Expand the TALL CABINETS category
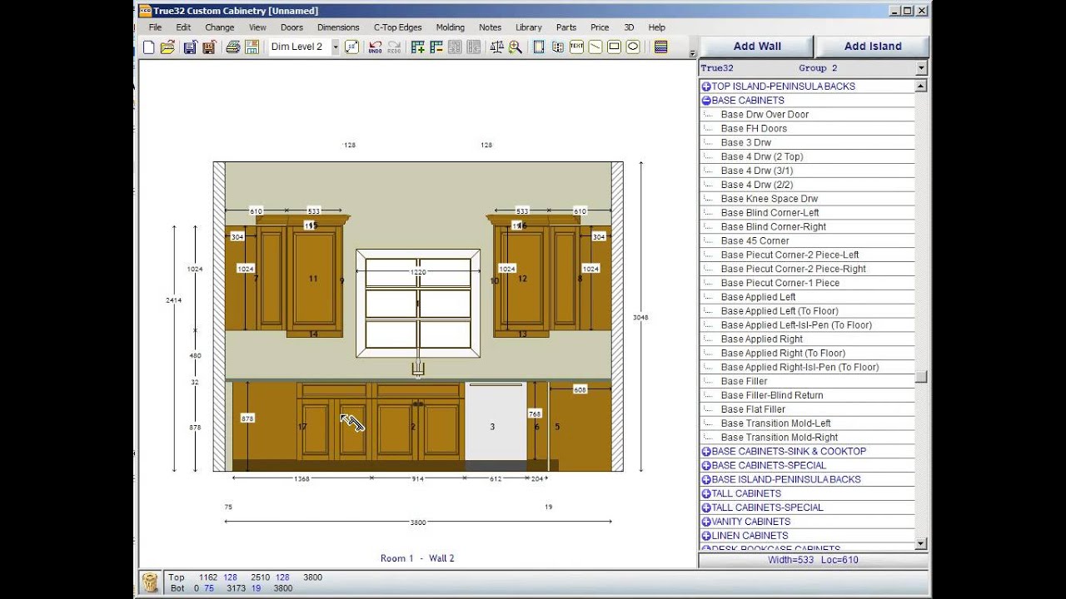The width and height of the screenshot is (1066, 599). (x=706, y=493)
